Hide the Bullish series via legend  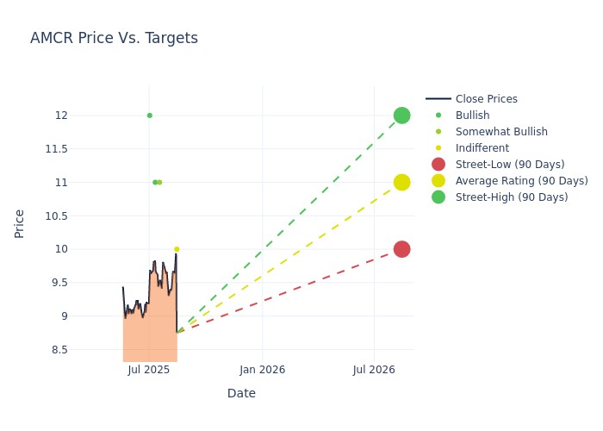click(472, 116)
